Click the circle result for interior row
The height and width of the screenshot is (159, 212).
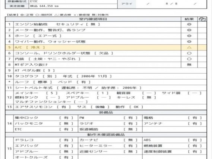pos(189,59)
